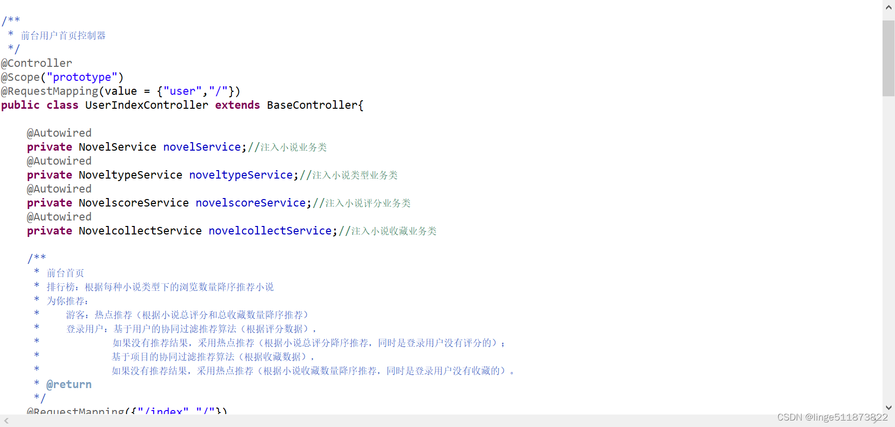The image size is (895, 427).
Task: Click the 注入小说评分业务类 comment
Action: coord(368,203)
